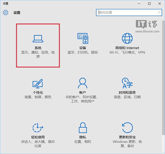The image size is (165, 154).
Task: Focus the 查找设置 search field
Action: (x=127, y=12)
